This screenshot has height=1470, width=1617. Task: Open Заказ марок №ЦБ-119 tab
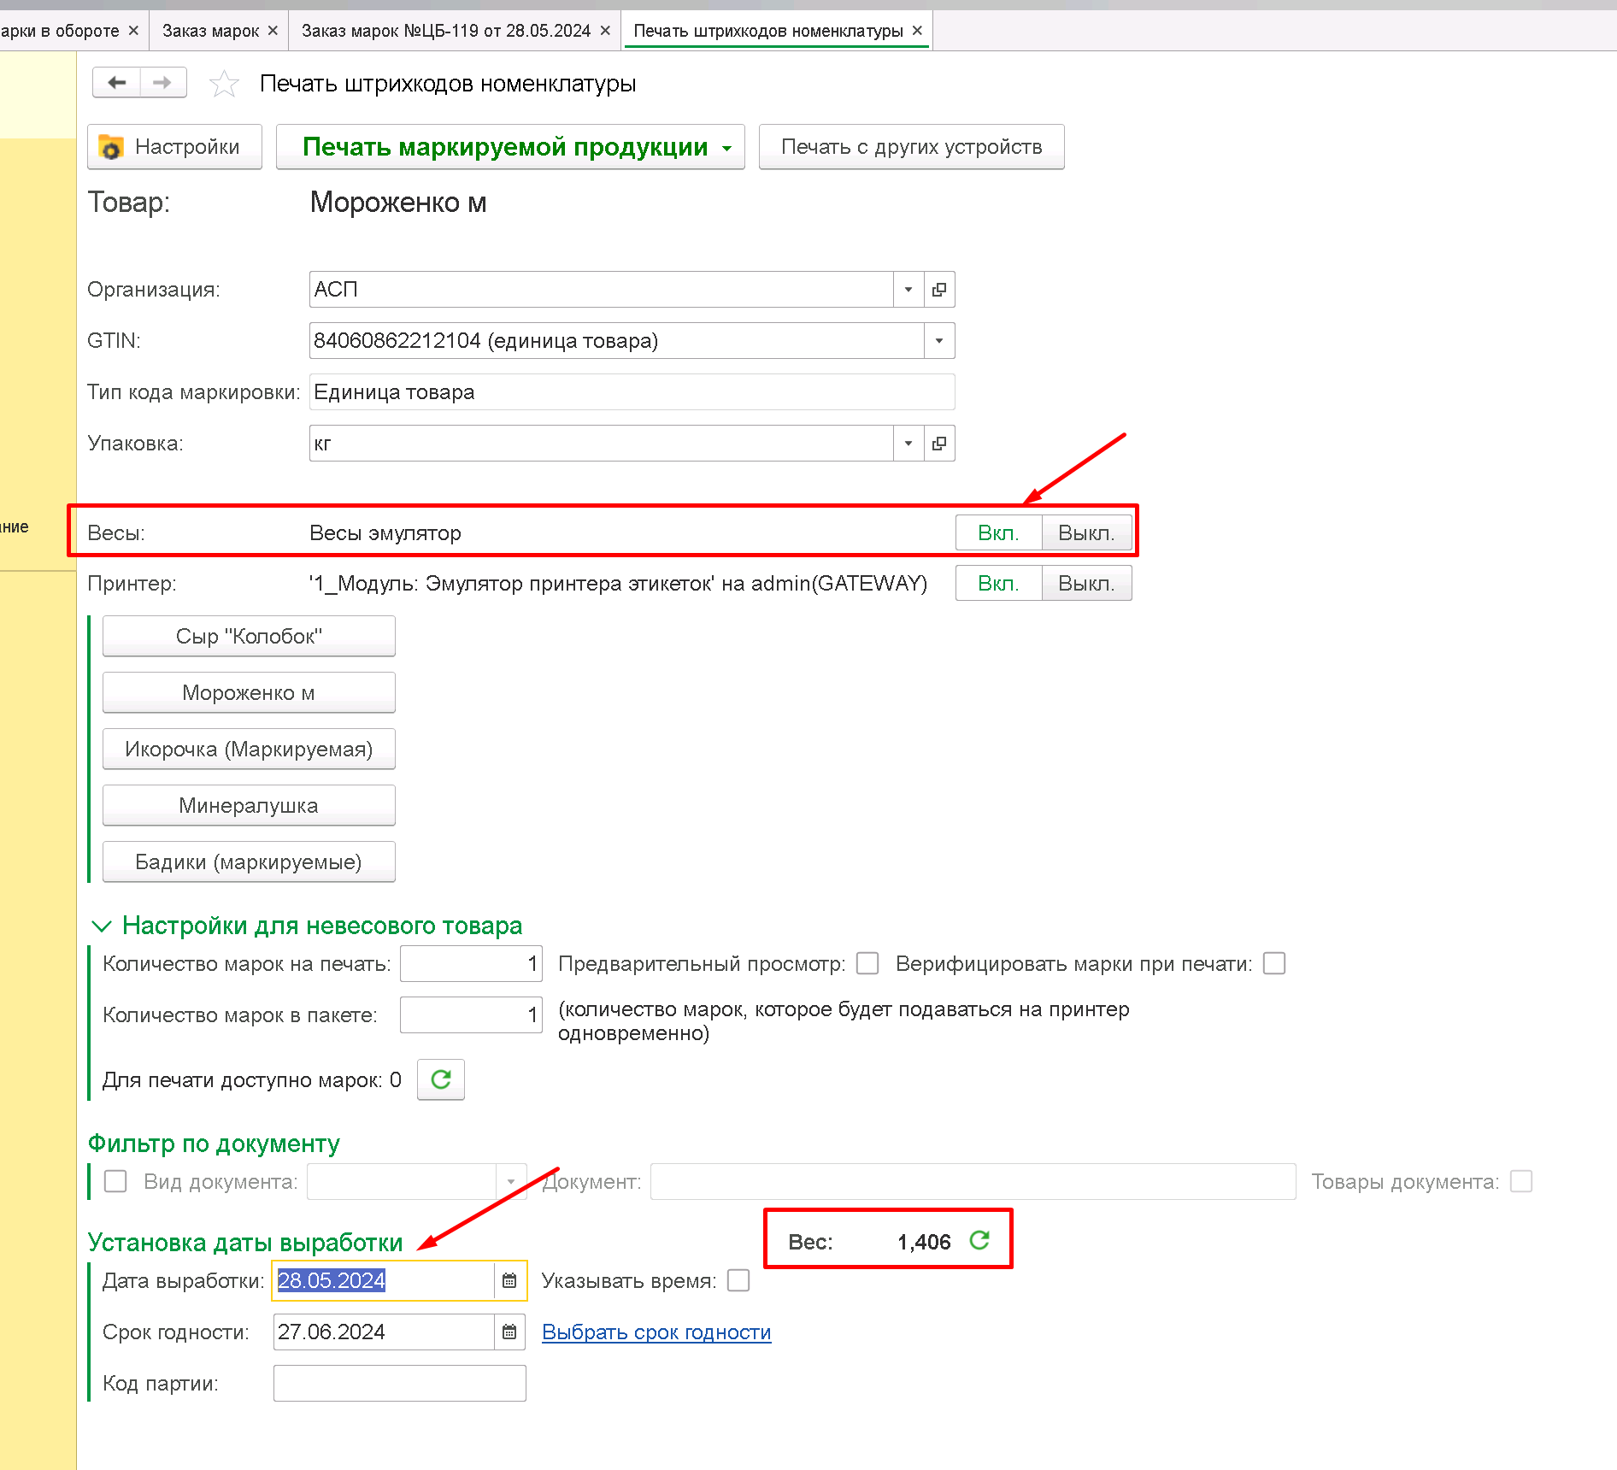(446, 31)
